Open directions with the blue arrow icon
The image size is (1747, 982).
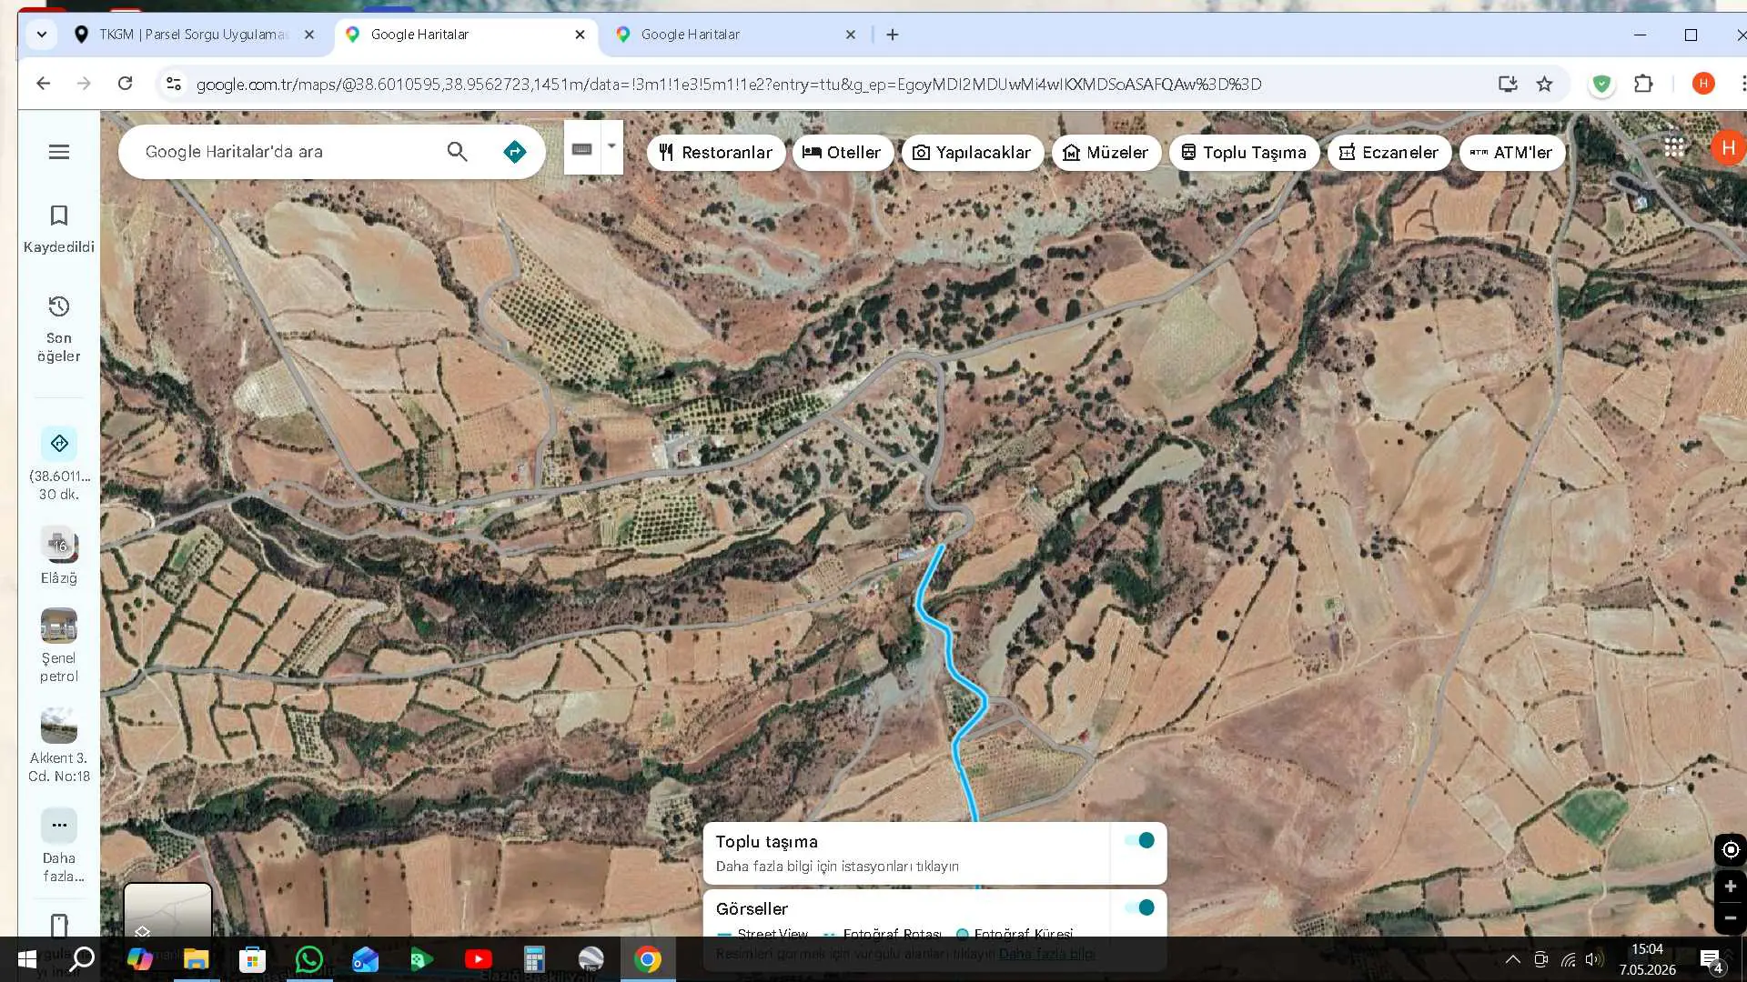515,152
